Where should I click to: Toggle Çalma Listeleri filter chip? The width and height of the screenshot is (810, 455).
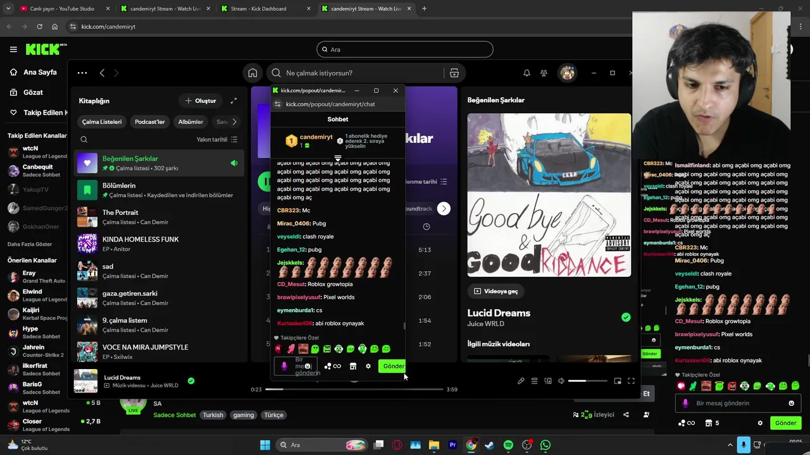pos(102,122)
